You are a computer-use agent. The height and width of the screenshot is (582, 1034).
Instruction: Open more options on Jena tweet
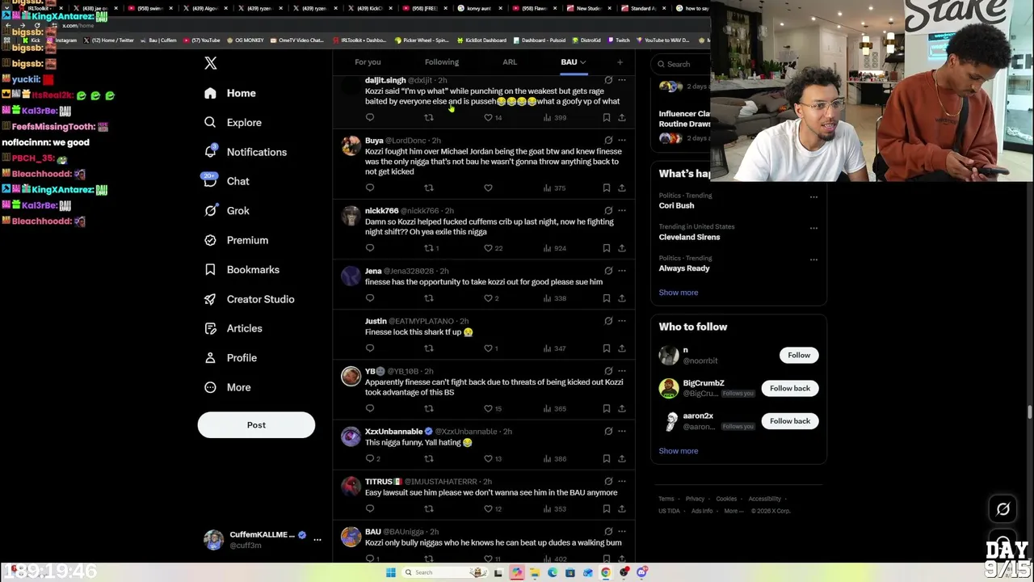pos(621,271)
